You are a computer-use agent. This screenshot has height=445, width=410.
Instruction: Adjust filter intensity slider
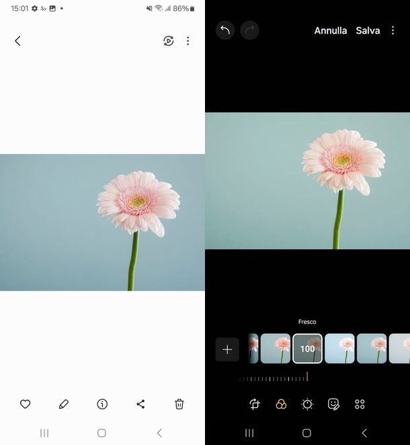[274, 378]
